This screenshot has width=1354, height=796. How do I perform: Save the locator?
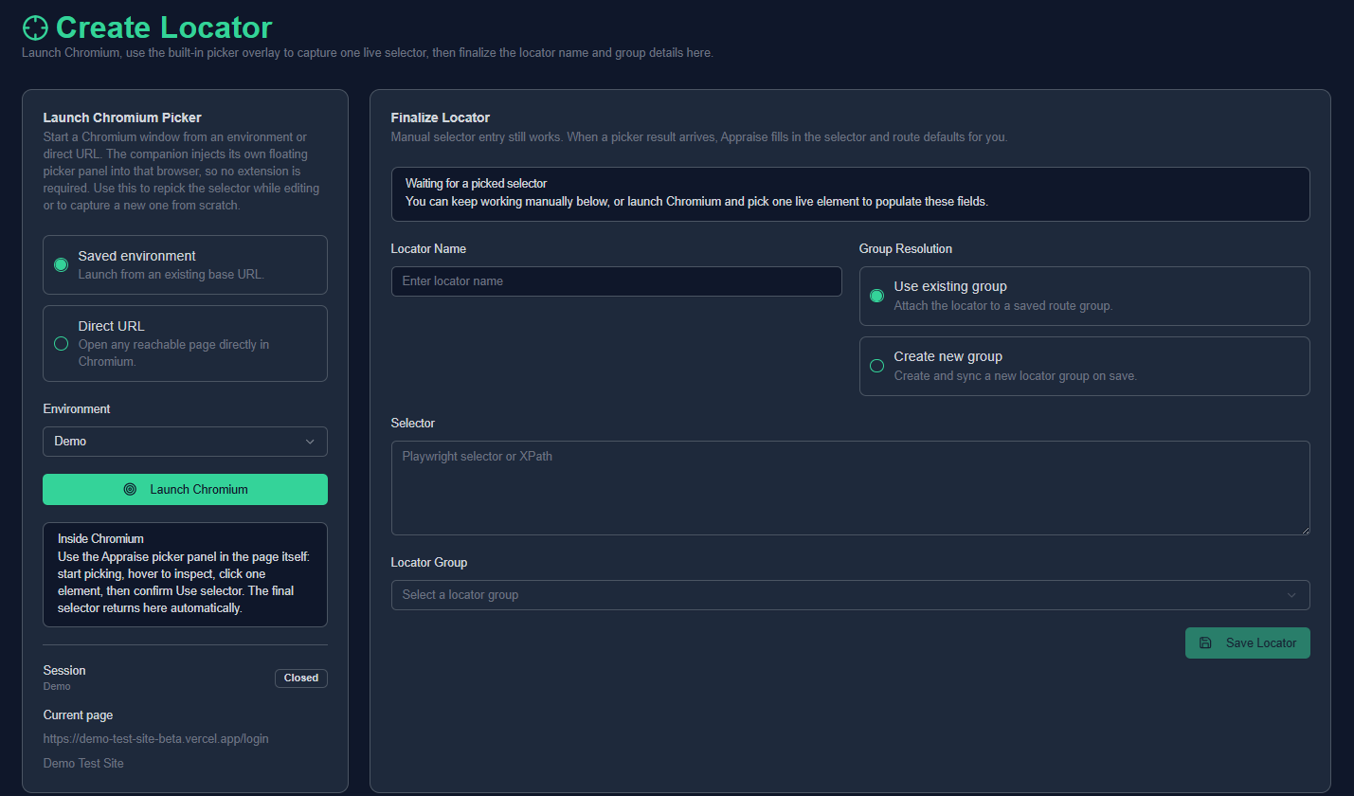tap(1248, 642)
